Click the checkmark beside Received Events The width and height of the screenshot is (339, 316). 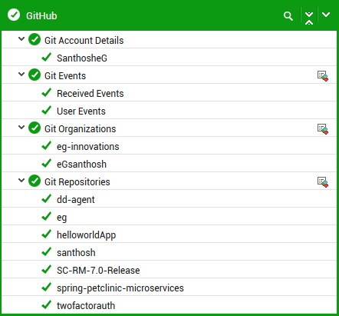pyautogui.click(x=47, y=92)
